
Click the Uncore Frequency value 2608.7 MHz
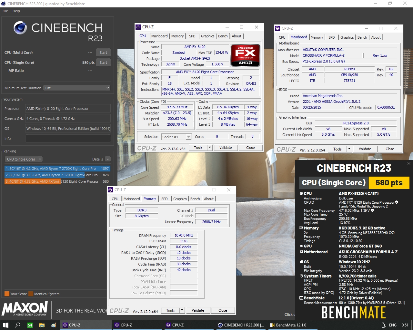(211, 222)
